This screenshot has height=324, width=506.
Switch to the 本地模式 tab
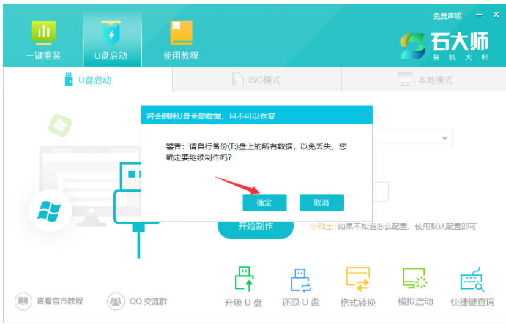[x=425, y=80]
